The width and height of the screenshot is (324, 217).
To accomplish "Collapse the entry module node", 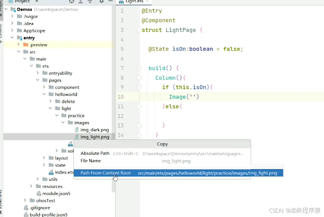I will (x=12, y=38).
